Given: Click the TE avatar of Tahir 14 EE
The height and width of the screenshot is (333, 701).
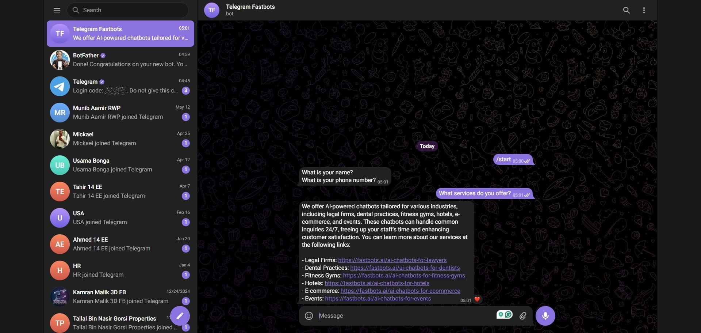Looking at the screenshot, I should click(60, 192).
